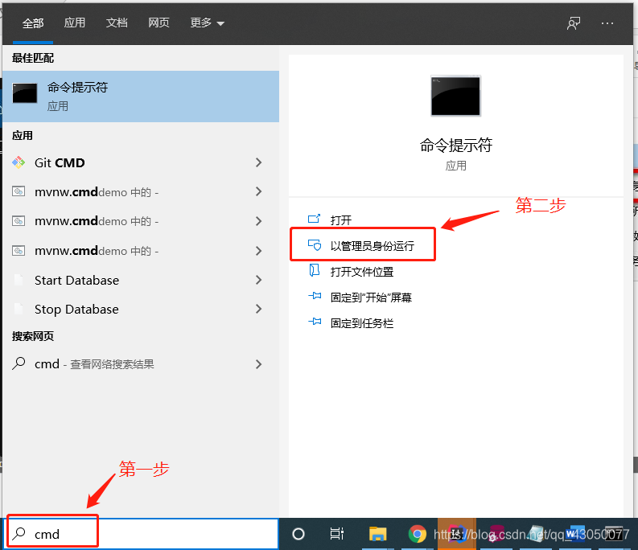Choose 固定到"开始"屏幕
The width and height of the screenshot is (638, 550).
(x=371, y=298)
